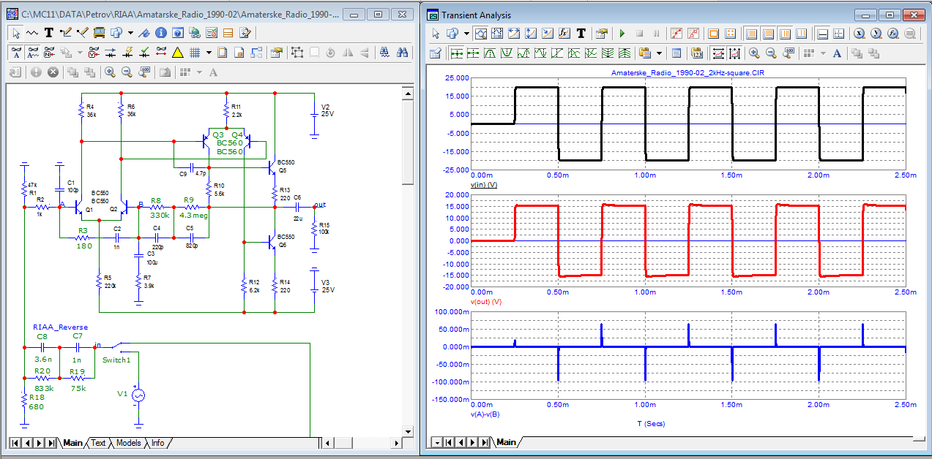Screen dimensions: 932x459
Task: Zoom out on the transient analysis plot
Action: click(772, 53)
